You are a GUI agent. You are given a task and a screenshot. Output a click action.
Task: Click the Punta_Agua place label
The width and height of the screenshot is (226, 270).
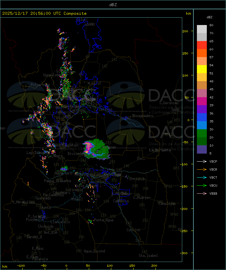104,220
